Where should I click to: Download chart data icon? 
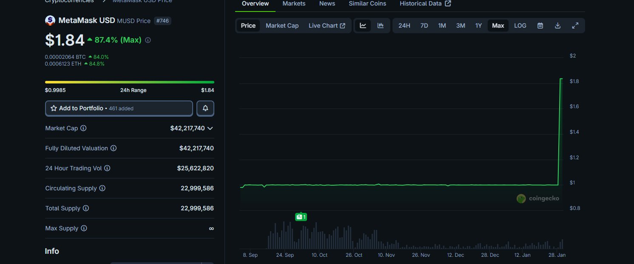pyautogui.click(x=557, y=26)
